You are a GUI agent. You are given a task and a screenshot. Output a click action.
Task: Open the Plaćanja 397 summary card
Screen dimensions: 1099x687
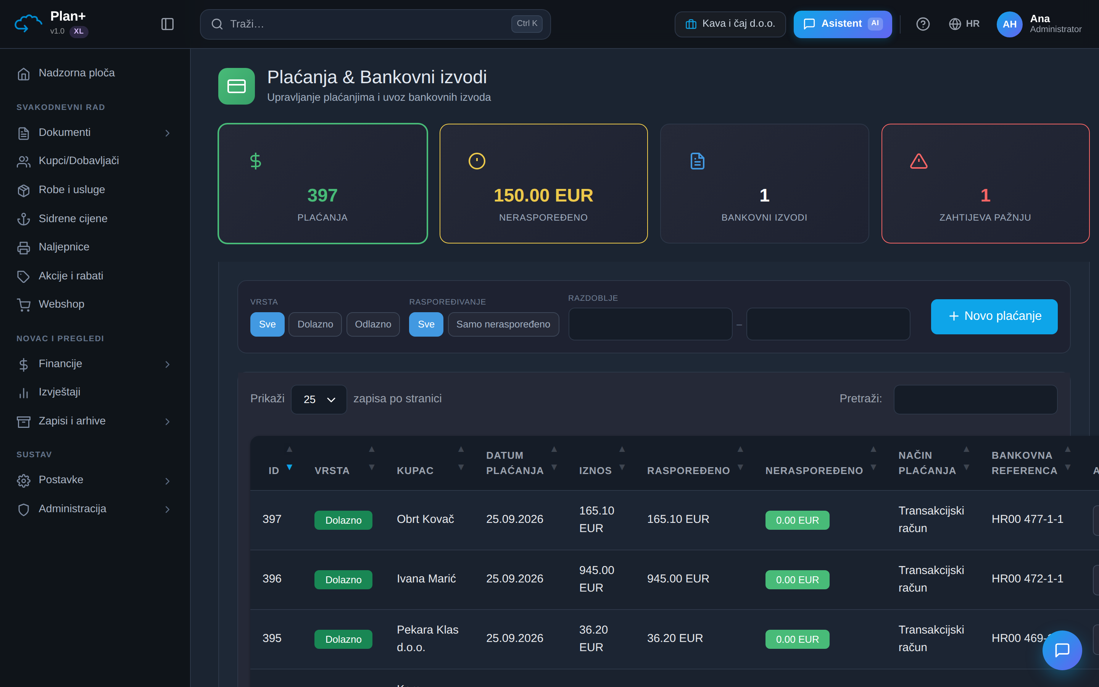(x=322, y=184)
